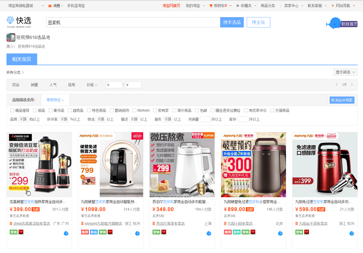
Task: Click the 短视频618选品池 pool thumbnail icon
Action: point(11,37)
